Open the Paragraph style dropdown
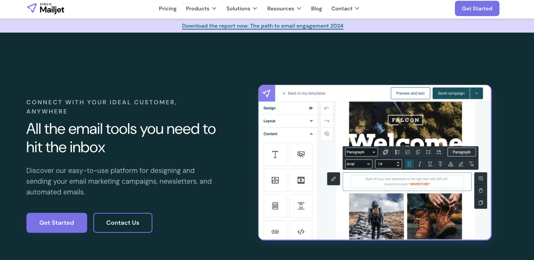This screenshot has height=260, width=534. pos(361,152)
